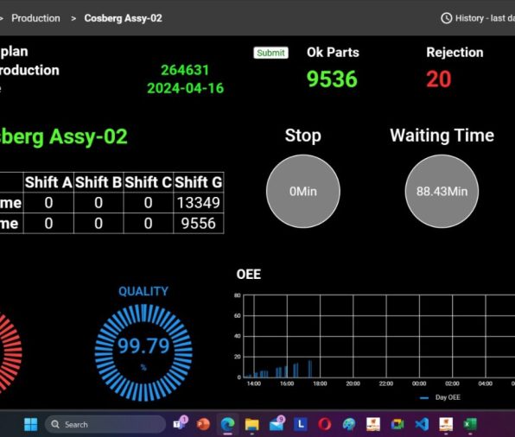This screenshot has width=515, height=437.
Task: Click the Shift A column header
Action: point(48,182)
